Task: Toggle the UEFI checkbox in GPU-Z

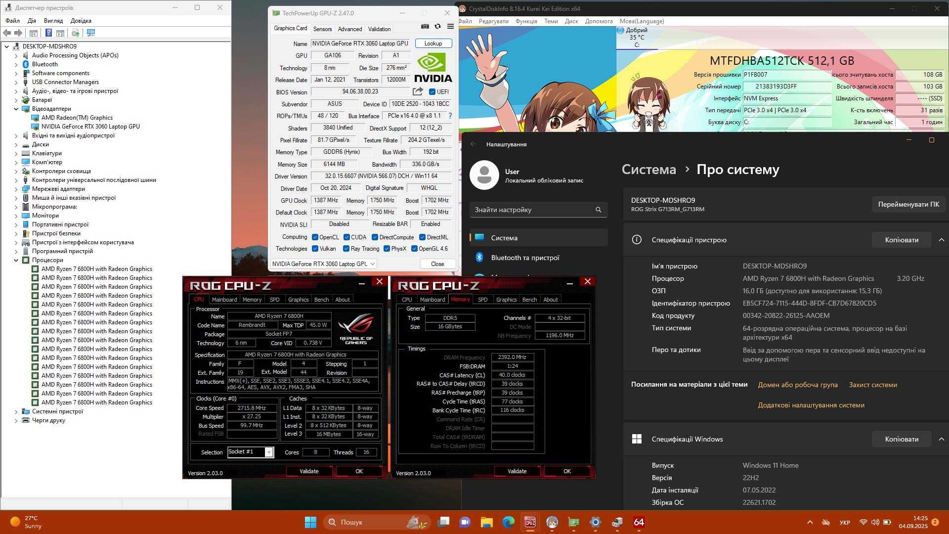Action: pos(432,92)
